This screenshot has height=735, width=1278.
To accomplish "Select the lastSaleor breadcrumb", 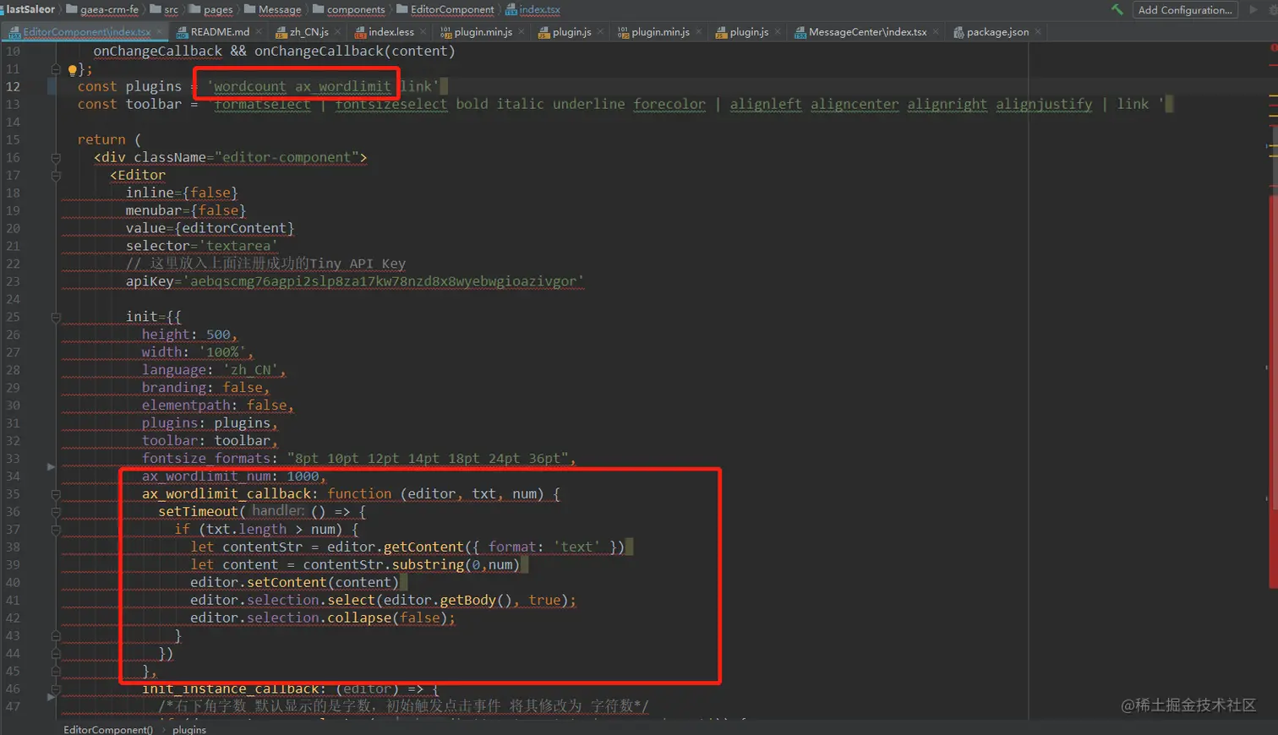I will [30, 9].
